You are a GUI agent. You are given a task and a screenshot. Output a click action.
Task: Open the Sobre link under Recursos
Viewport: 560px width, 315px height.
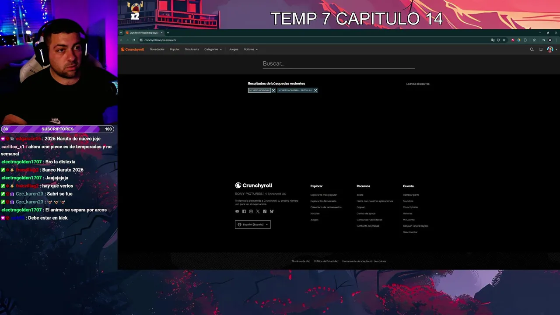point(360,195)
